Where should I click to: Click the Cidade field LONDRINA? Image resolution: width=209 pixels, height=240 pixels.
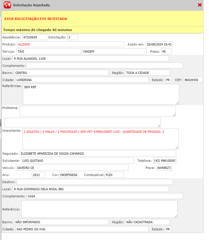tap(82, 80)
